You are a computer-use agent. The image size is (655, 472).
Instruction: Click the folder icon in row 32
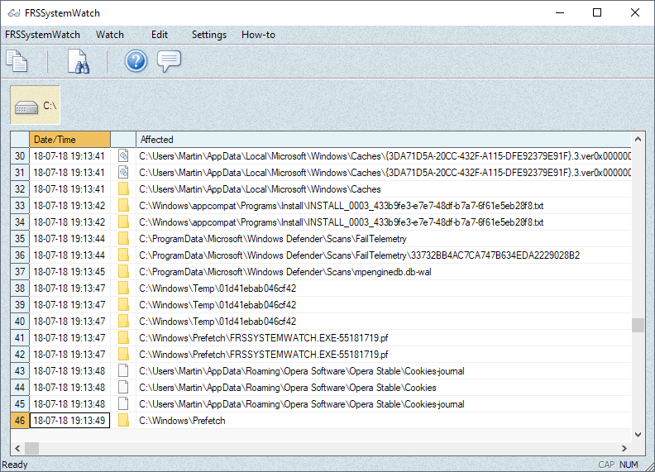pos(123,189)
